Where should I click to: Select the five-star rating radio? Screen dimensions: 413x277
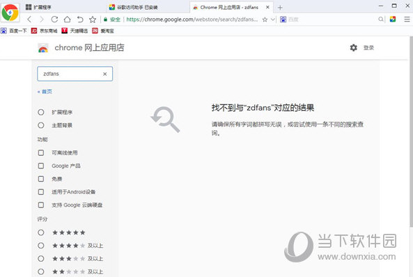(41, 232)
